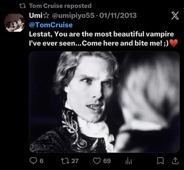Click the reply speech bubble icon
This screenshot has width=184, height=170.
pyautogui.click(x=33, y=161)
